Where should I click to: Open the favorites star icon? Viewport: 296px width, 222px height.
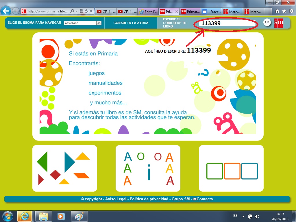coord(284,11)
